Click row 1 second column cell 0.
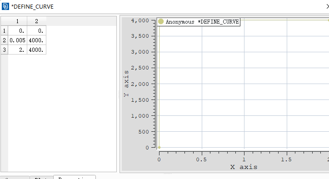The image size is (329, 179). (36, 31)
